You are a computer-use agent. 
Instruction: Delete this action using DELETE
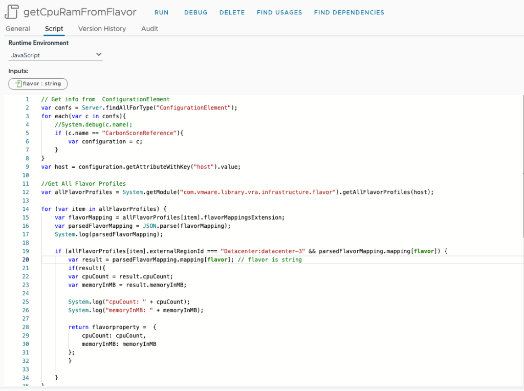pos(232,13)
